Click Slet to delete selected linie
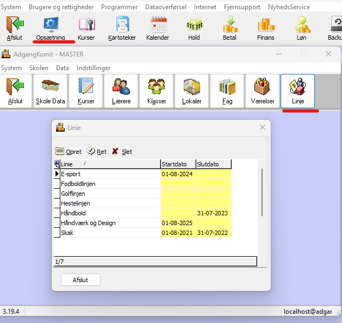The image size is (342, 323). click(x=122, y=151)
